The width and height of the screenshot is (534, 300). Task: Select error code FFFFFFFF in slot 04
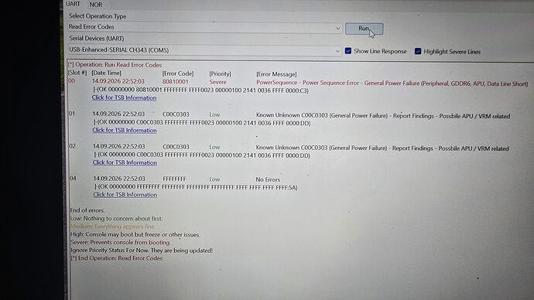point(174,179)
